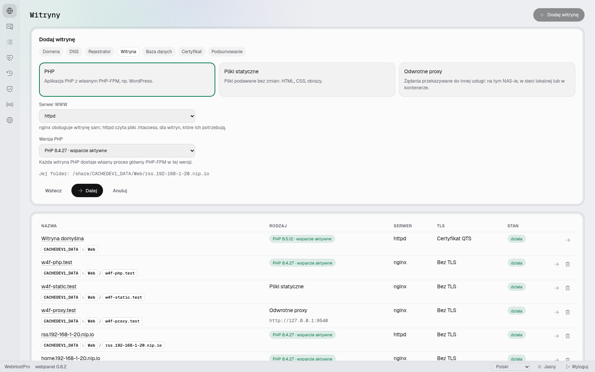595x372 pixels.
Task: Open the Websites globe icon in sidebar
Action: point(10,11)
